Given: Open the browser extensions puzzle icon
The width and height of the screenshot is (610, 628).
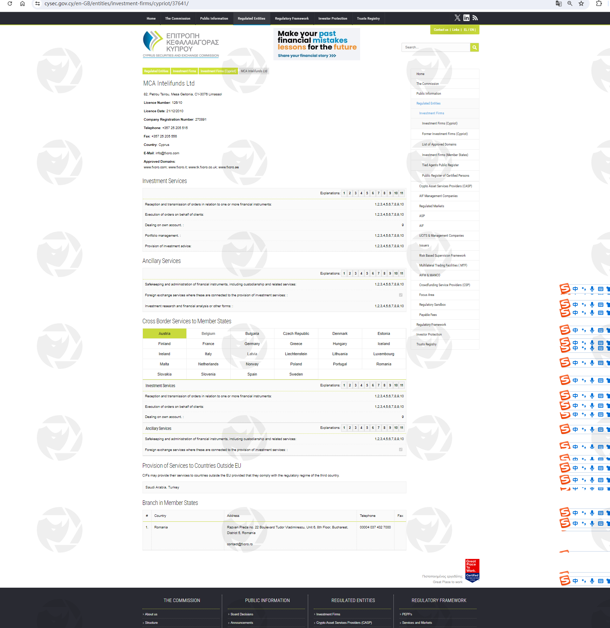Looking at the screenshot, I should click(599, 4).
